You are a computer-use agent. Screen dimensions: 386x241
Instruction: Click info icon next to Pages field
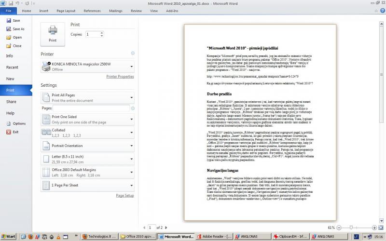133,108
